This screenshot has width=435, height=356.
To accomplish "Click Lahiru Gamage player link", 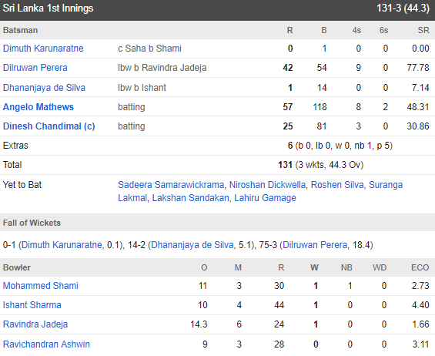I will point(265,198).
